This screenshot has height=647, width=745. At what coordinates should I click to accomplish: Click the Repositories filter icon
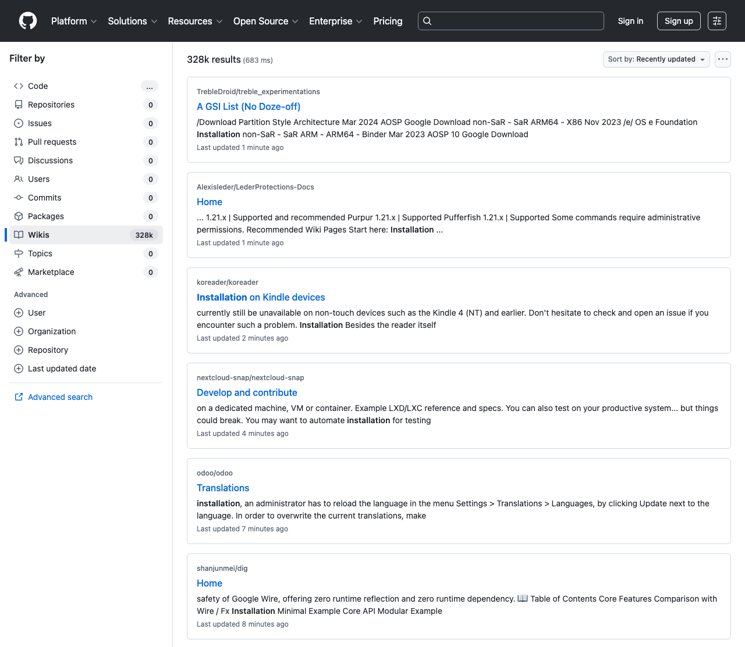(x=19, y=105)
